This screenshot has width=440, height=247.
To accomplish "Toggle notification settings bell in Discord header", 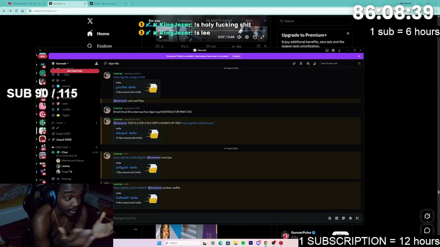I will tap(301, 63).
